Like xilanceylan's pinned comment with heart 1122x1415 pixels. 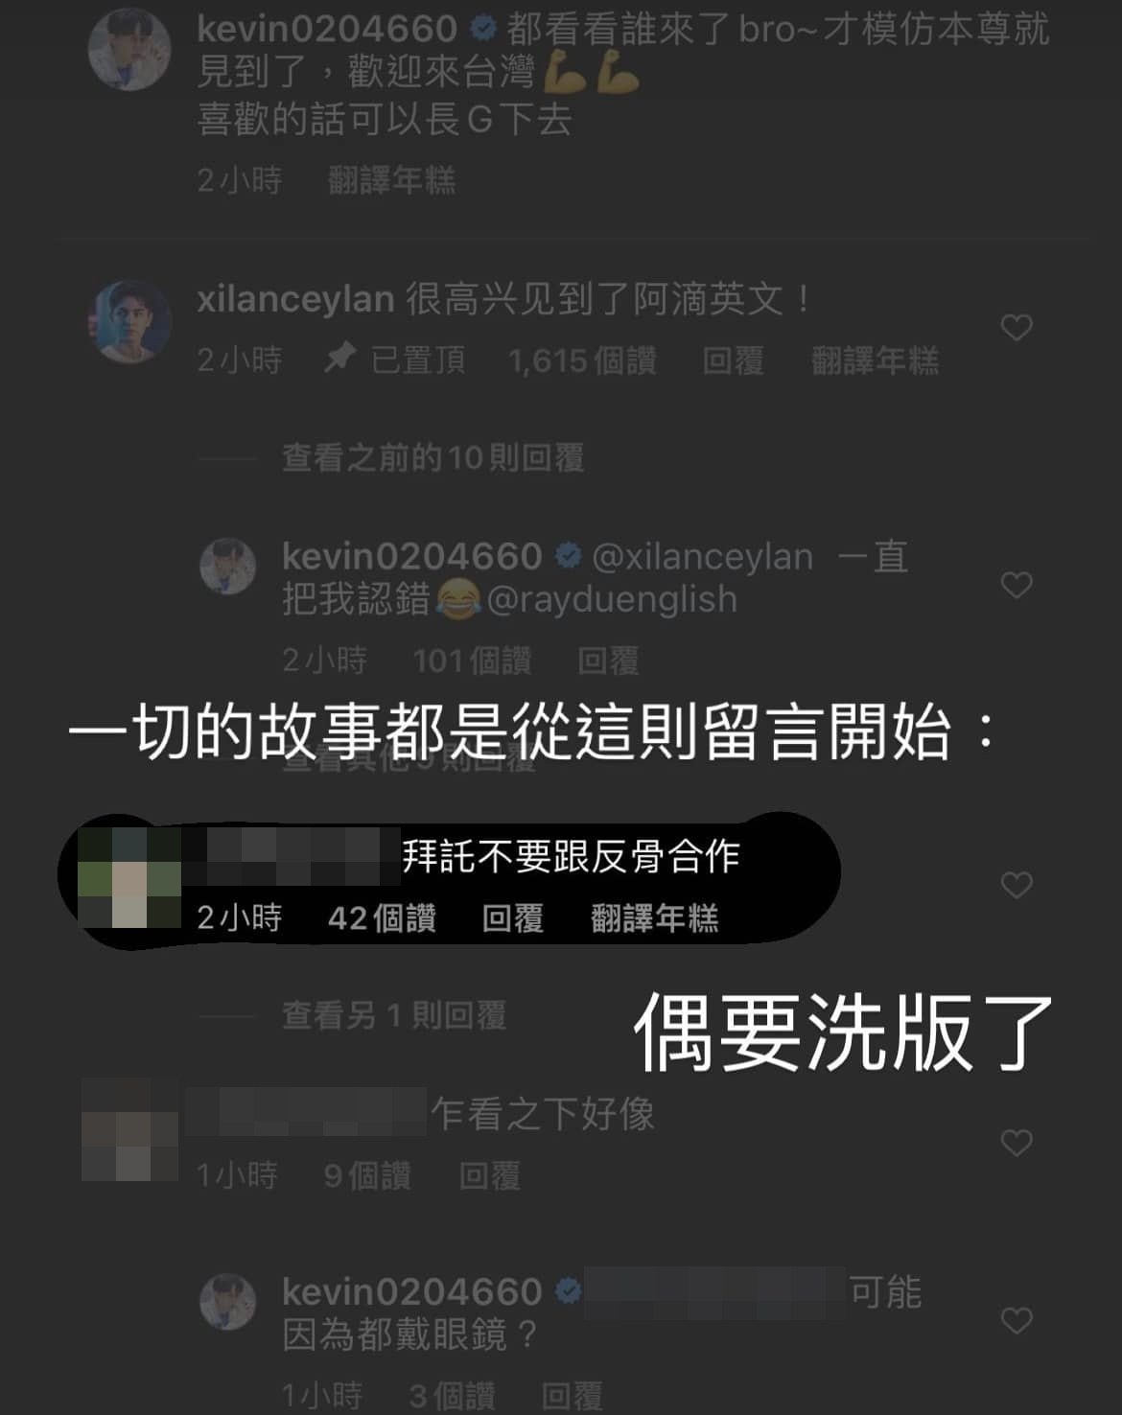pos(1017,328)
